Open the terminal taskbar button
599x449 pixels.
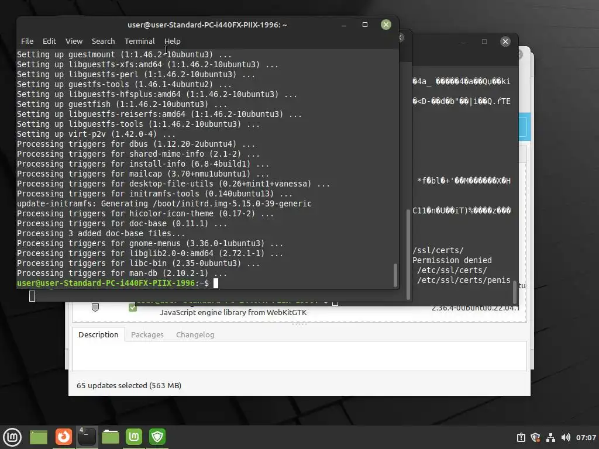click(87, 437)
